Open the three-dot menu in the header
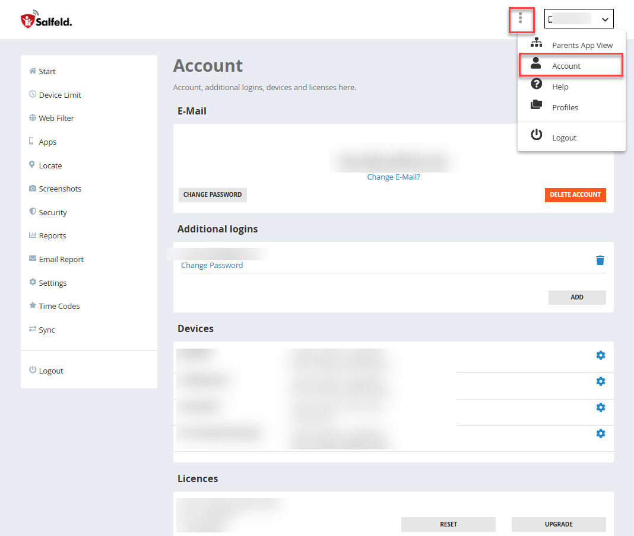The width and height of the screenshot is (634, 536). pos(522,18)
